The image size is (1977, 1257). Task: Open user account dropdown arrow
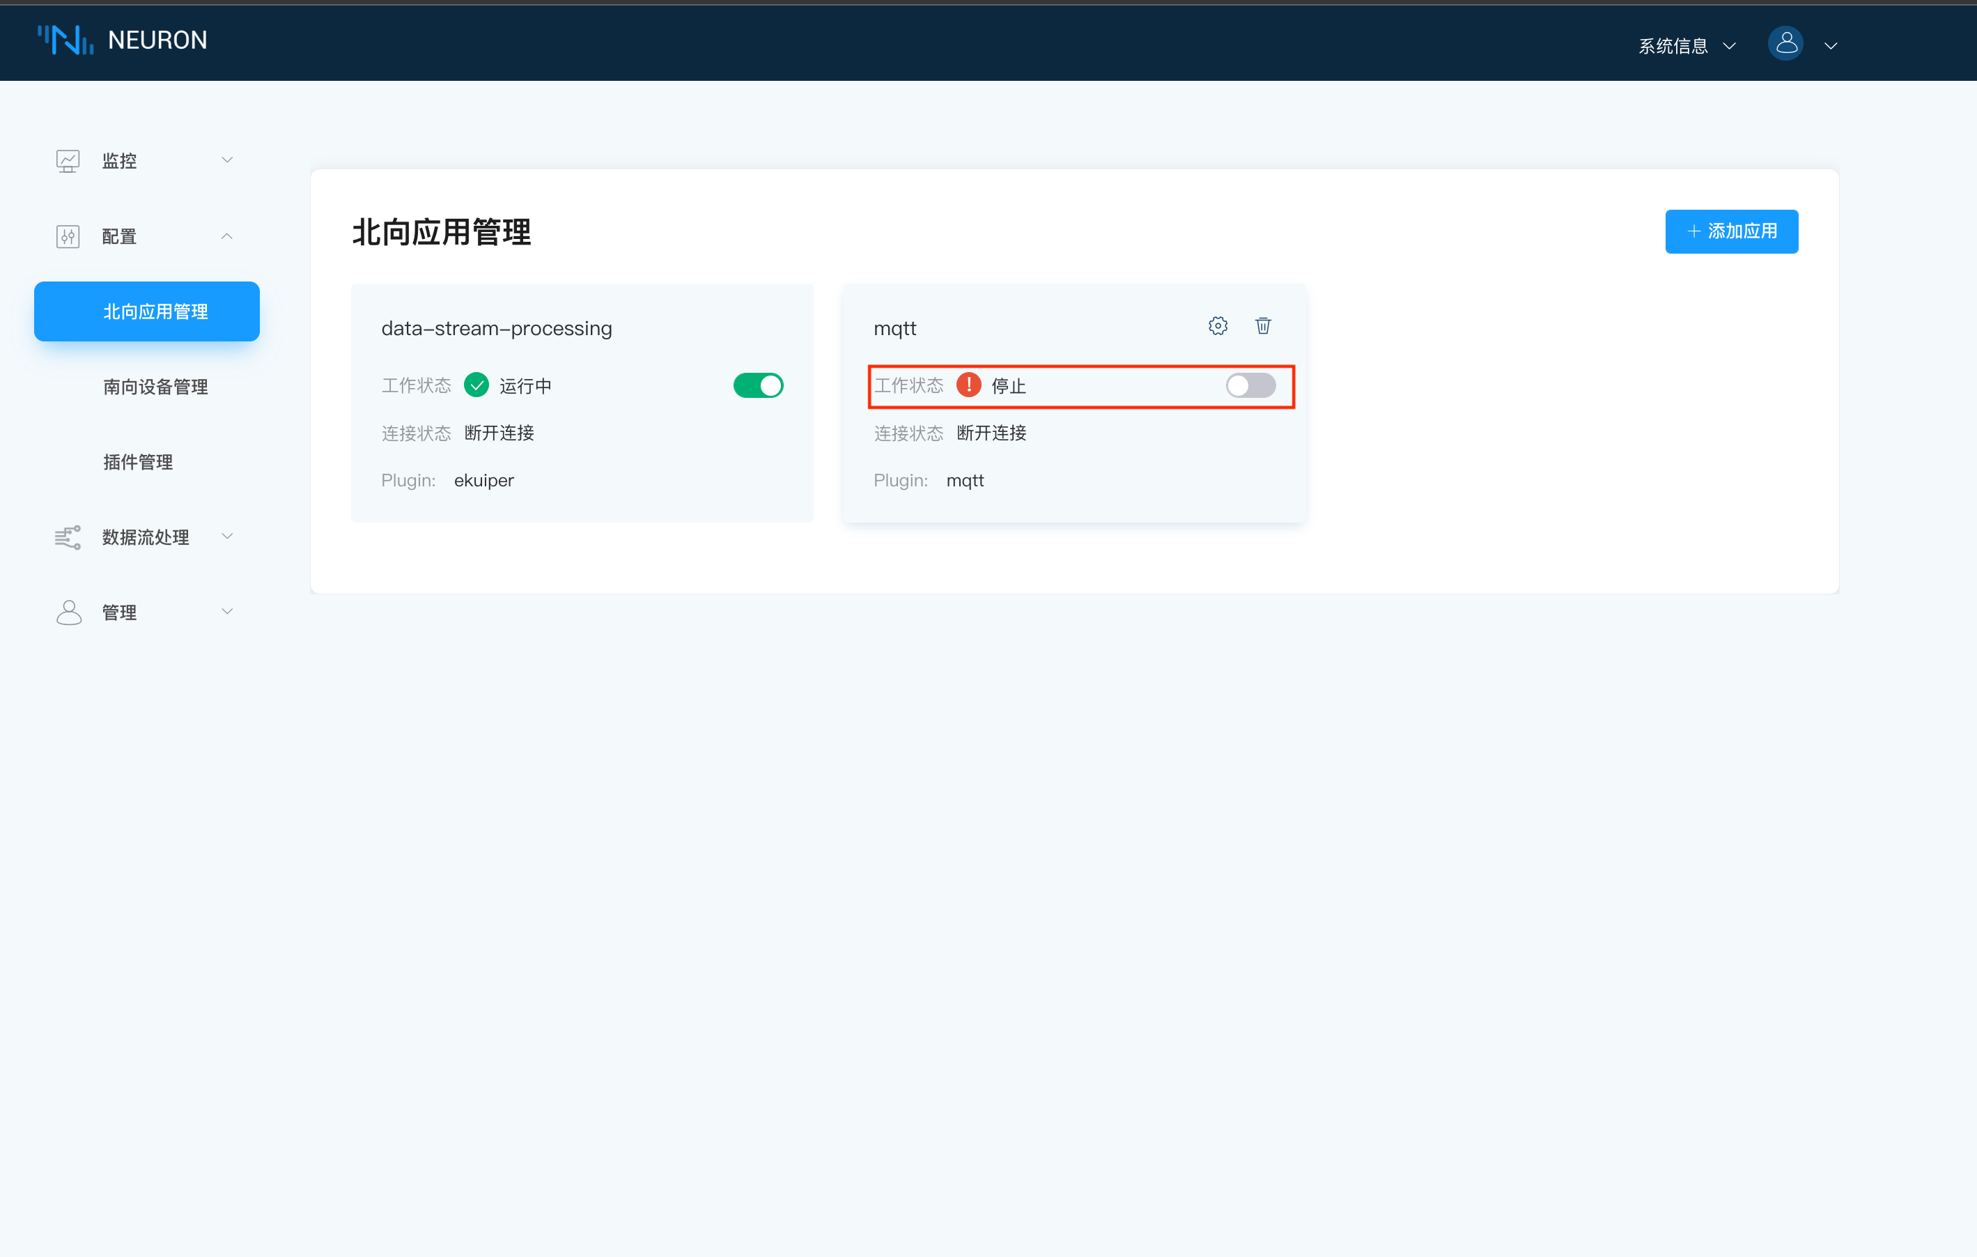click(x=1830, y=46)
